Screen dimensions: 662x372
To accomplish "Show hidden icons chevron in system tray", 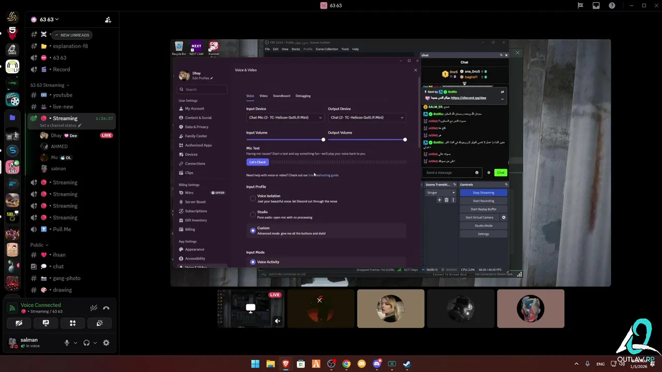I will tap(576, 364).
